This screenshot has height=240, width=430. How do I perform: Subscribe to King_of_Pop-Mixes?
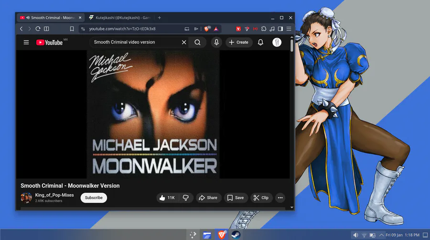pos(94,198)
